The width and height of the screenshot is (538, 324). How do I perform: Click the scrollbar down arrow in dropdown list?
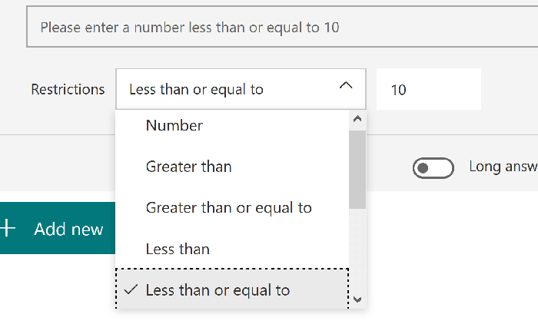357,299
